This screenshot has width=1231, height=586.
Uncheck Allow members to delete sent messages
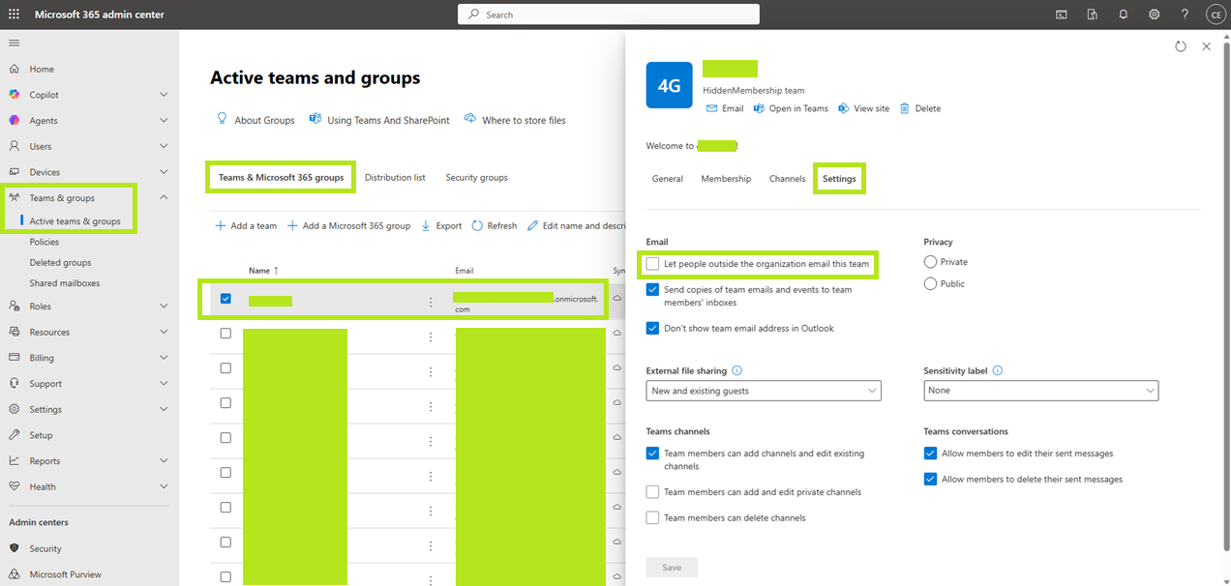click(931, 479)
